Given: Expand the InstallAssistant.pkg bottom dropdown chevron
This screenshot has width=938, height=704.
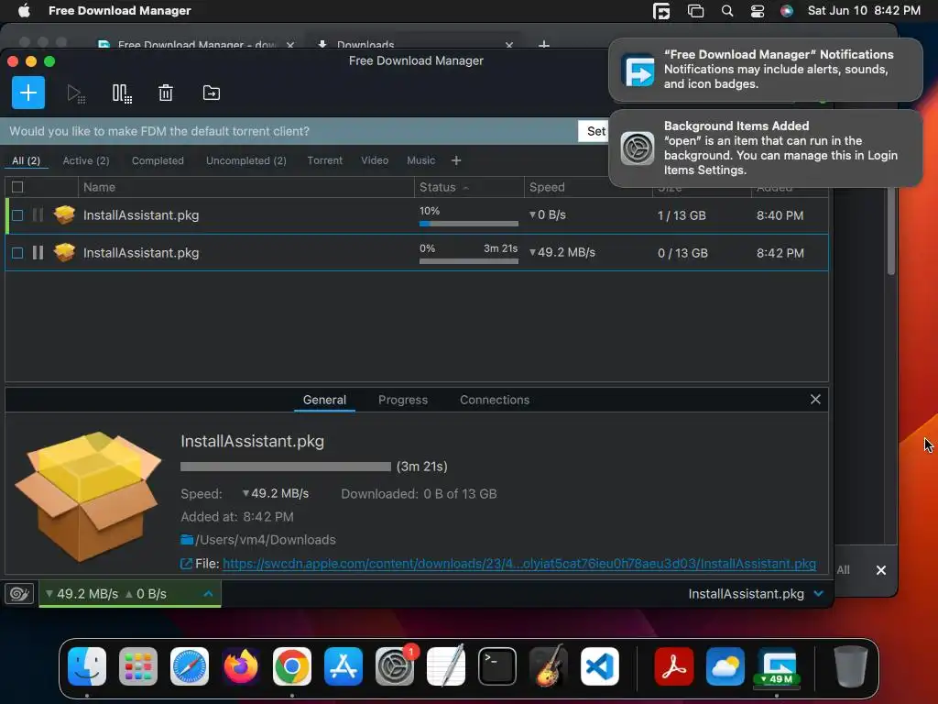Looking at the screenshot, I should click(818, 593).
